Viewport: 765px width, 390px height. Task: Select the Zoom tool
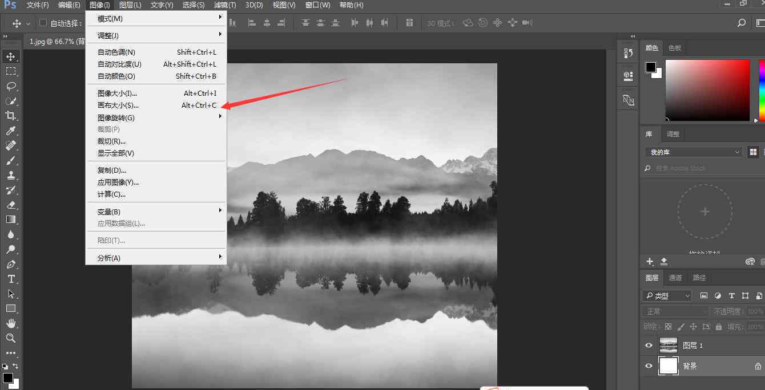tap(11, 338)
